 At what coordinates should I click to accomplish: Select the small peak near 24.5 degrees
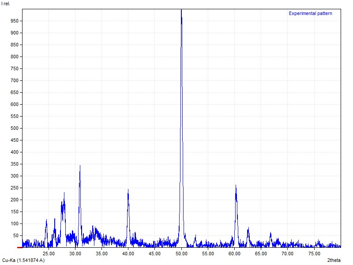(x=46, y=220)
